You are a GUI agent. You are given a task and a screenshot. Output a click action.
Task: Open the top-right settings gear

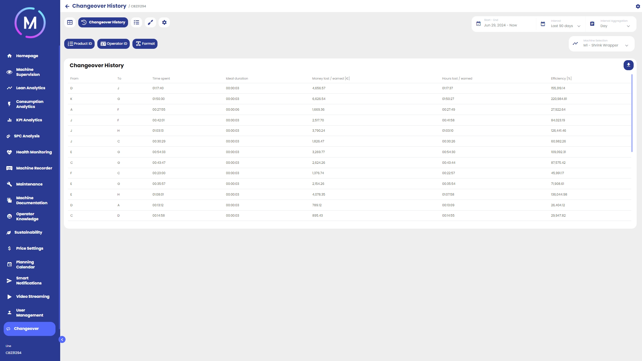point(638,6)
